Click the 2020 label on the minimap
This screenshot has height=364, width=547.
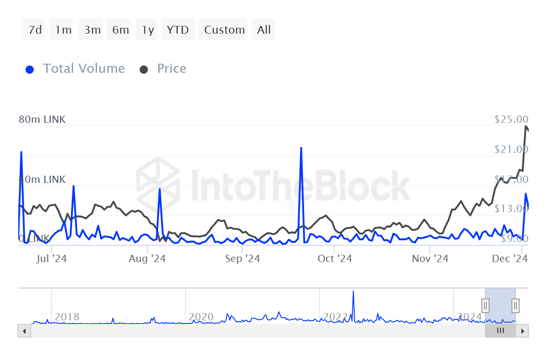[201, 317]
